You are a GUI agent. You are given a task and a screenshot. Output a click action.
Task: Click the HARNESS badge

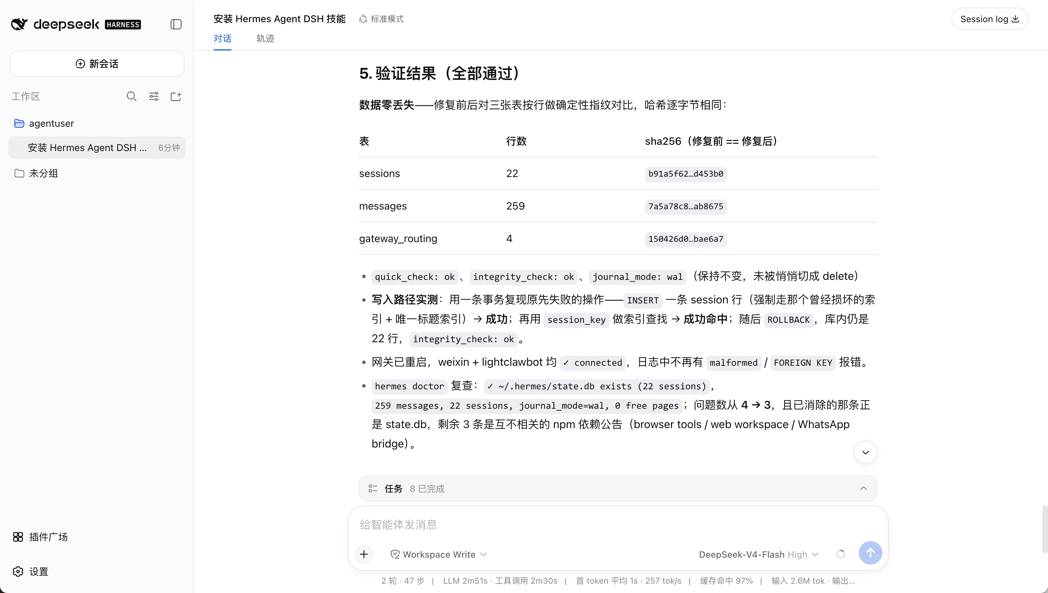pyautogui.click(x=123, y=25)
